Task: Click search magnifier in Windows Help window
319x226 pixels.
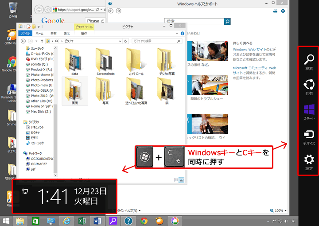Action: pos(227,21)
